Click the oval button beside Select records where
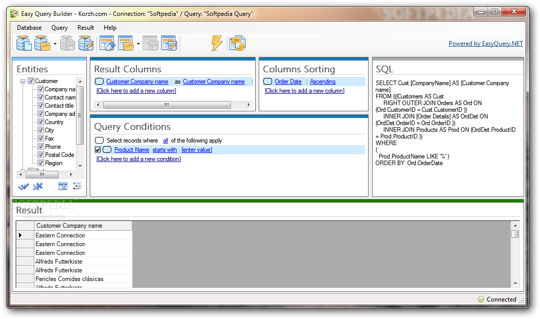540x319 pixels. pyautogui.click(x=99, y=141)
